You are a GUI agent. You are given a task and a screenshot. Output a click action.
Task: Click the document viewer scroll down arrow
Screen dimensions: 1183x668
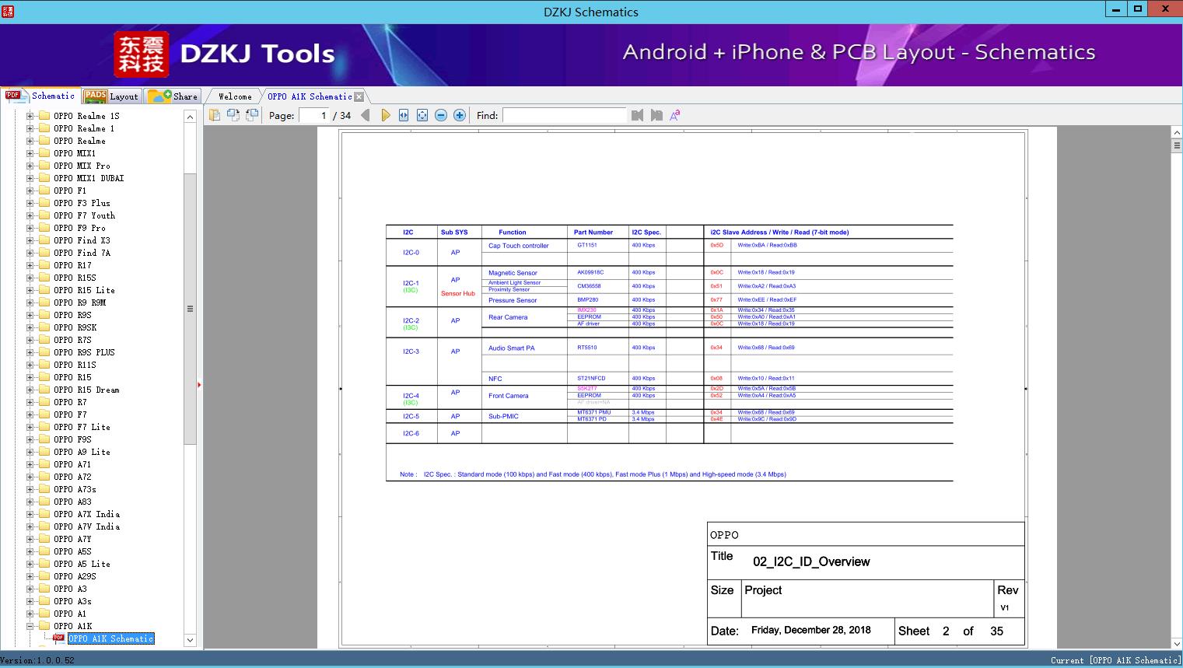[x=1176, y=643]
